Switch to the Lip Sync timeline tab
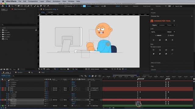The height and width of the screenshot is (109, 195). 20,72
